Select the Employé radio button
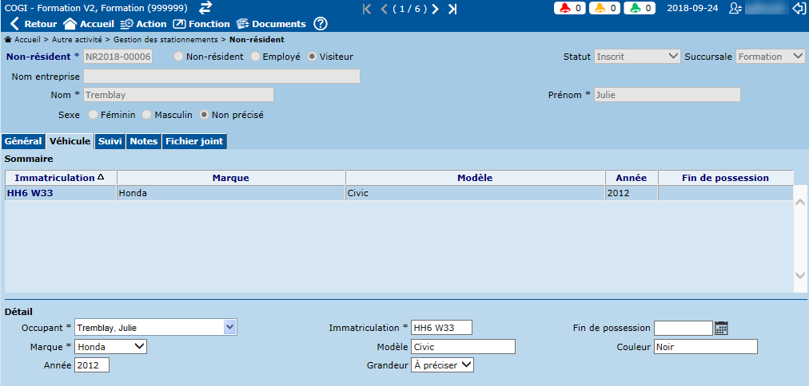 pos(256,57)
